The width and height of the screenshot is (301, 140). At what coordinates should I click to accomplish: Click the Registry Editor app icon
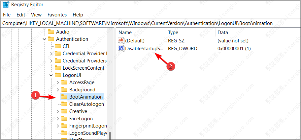tap(6, 5)
